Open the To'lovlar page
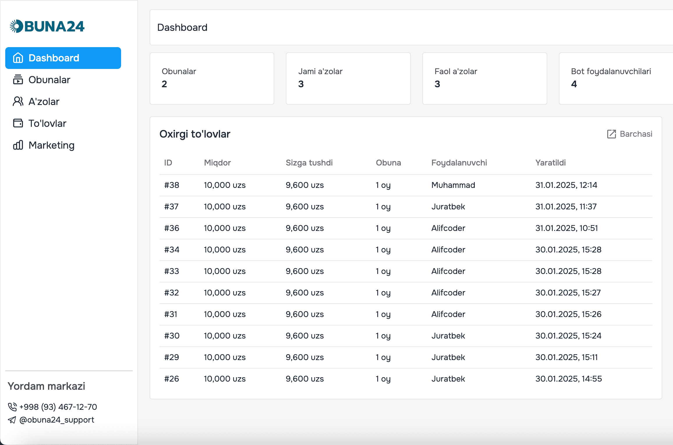The image size is (673, 445). [x=63, y=123]
